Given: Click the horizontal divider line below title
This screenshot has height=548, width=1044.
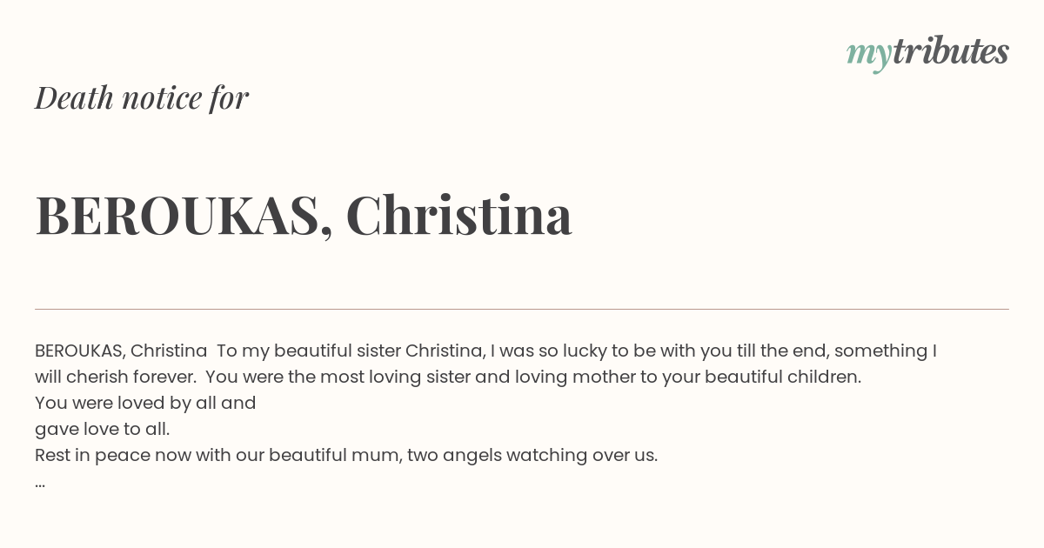Looking at the screenshot, I should click(522, 309).
